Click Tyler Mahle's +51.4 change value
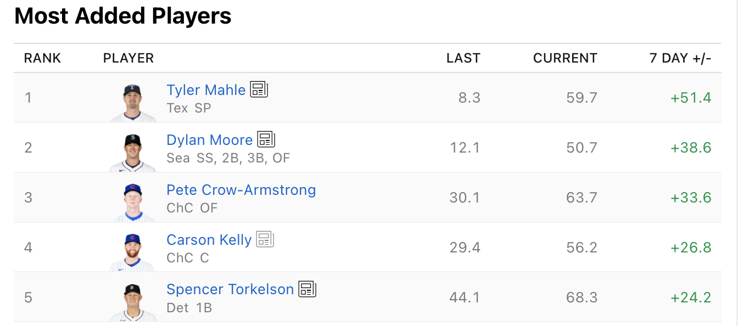The image size is (738, 326). click(691, 98)
